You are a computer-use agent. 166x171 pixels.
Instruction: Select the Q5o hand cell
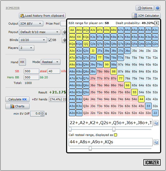coord(86,92)
